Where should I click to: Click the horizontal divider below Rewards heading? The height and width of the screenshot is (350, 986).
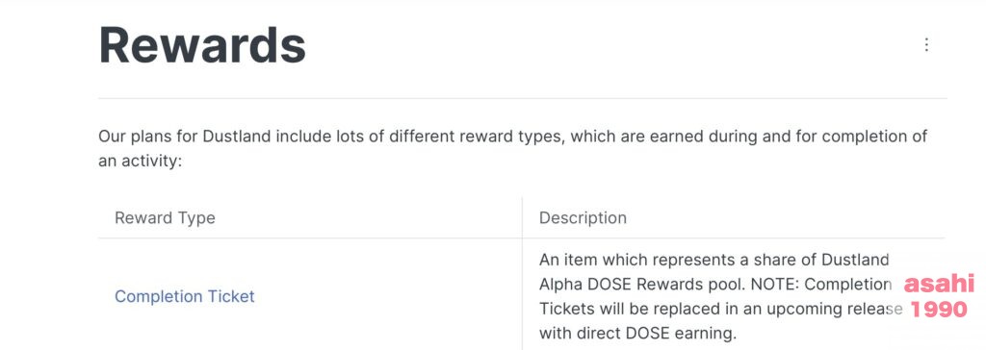(523, 98)
